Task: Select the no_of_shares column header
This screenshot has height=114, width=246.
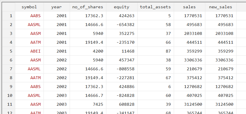Action: pyautogui.click(x=88, y=7)
